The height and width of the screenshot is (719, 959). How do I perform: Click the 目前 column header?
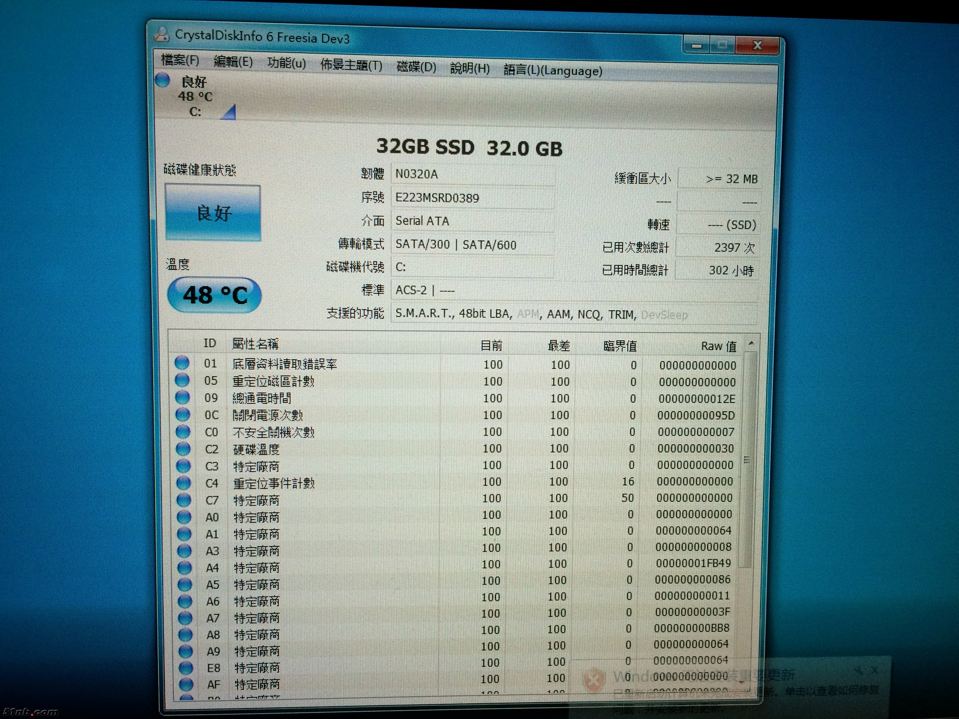coord(491,345)
